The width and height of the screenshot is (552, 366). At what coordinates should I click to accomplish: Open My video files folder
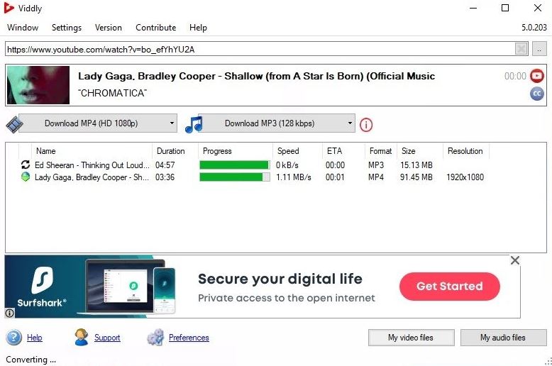pos(412,338)
